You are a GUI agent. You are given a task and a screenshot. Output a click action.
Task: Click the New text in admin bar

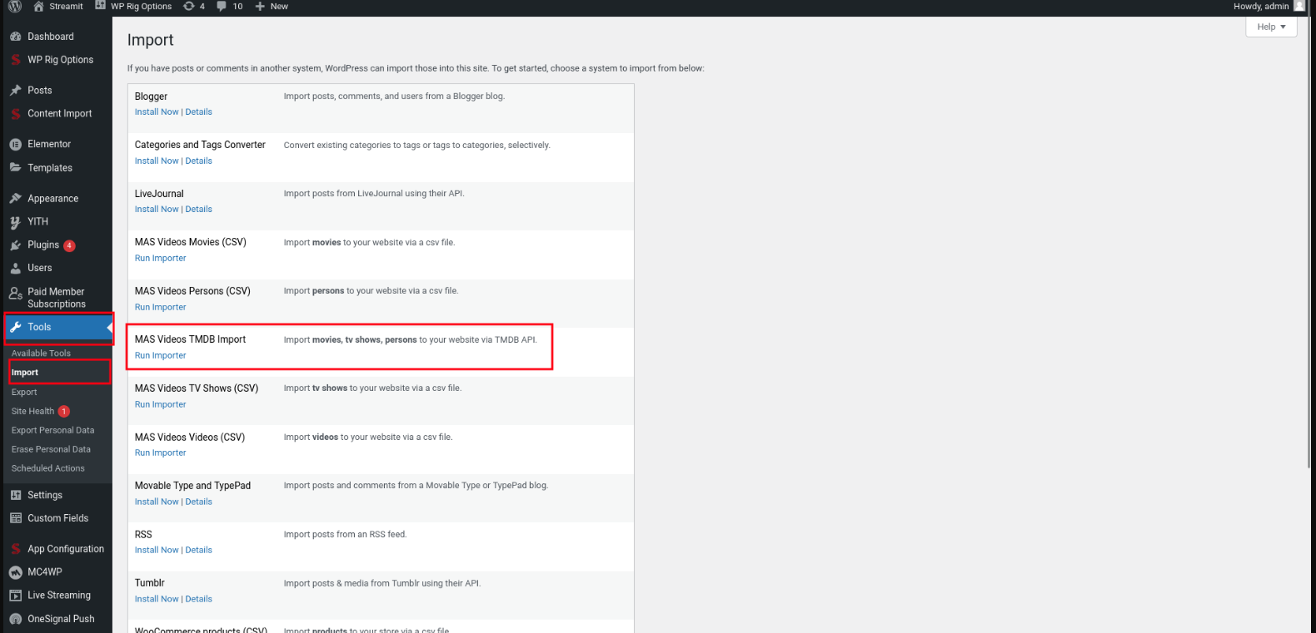coord(279,6)
